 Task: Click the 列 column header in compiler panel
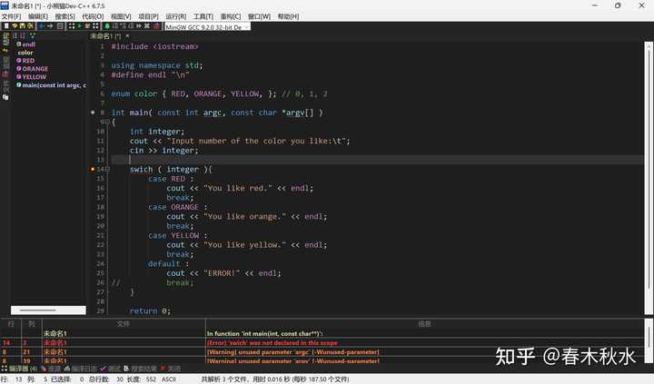32,323
